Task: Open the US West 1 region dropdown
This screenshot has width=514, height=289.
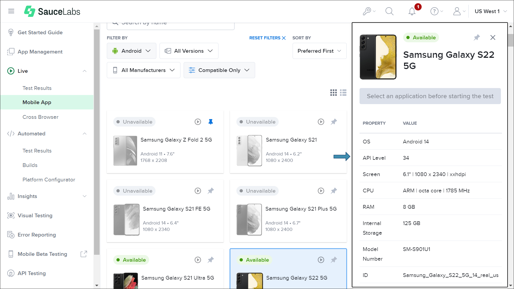Action: point(491,11)
